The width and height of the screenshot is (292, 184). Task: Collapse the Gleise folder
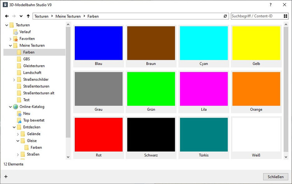click(18, 141)
